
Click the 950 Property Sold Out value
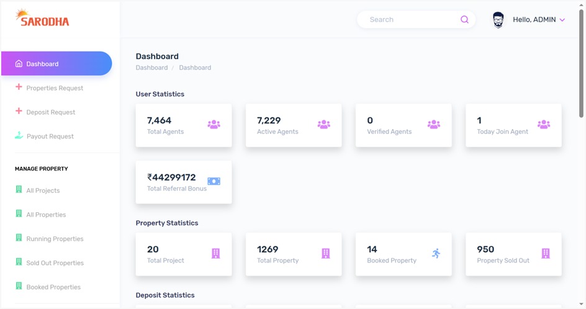[x=485, y=249]
